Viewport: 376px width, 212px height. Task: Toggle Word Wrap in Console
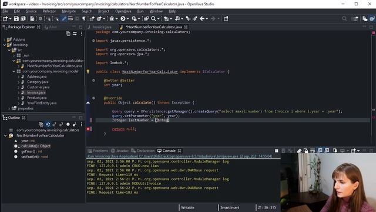(x=313, y=151)
